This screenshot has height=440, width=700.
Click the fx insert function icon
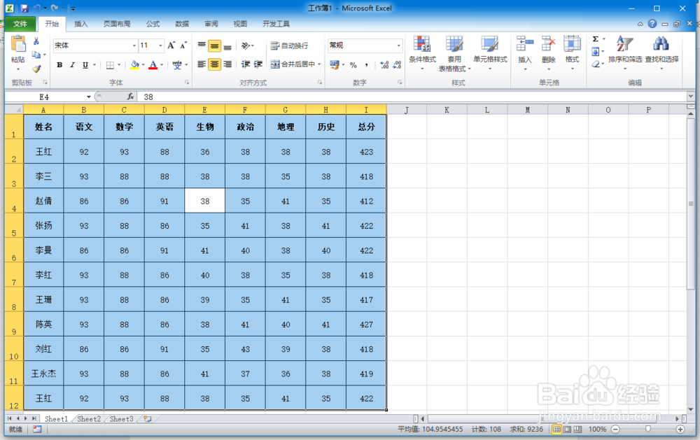tap(130, 97)
